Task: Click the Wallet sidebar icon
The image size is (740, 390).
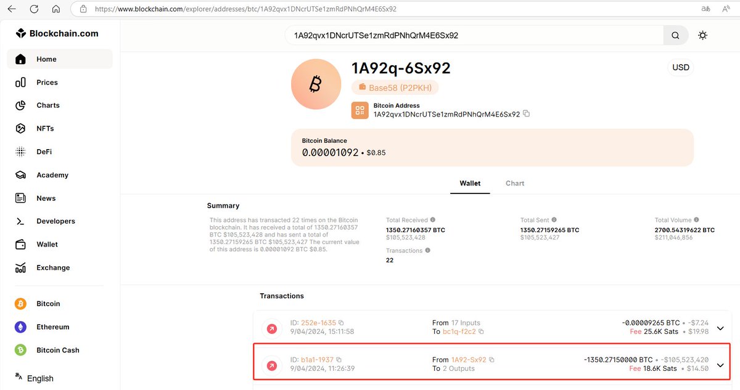Action: pyautogui.click(x=20, y=245)
